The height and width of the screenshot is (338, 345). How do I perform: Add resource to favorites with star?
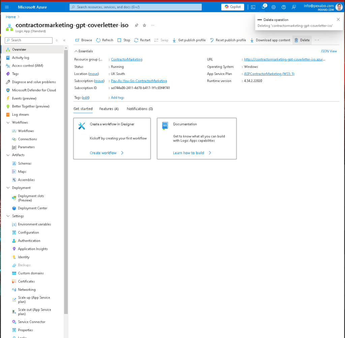coord(144,25)
